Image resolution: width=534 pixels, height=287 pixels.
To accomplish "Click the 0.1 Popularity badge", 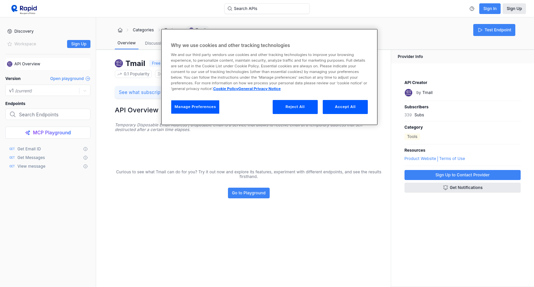I will pos(133,74).
